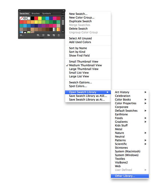Click Add Used Colors
Image resolution: width=166 pixels, height=188 pixels.
(x=88, y=42)
